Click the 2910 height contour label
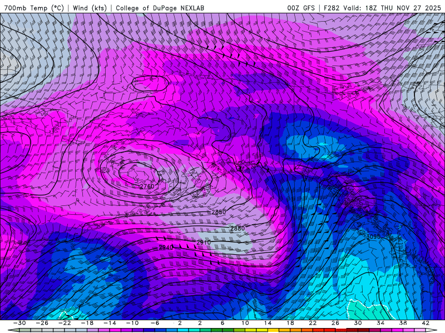 coord(204,243)
